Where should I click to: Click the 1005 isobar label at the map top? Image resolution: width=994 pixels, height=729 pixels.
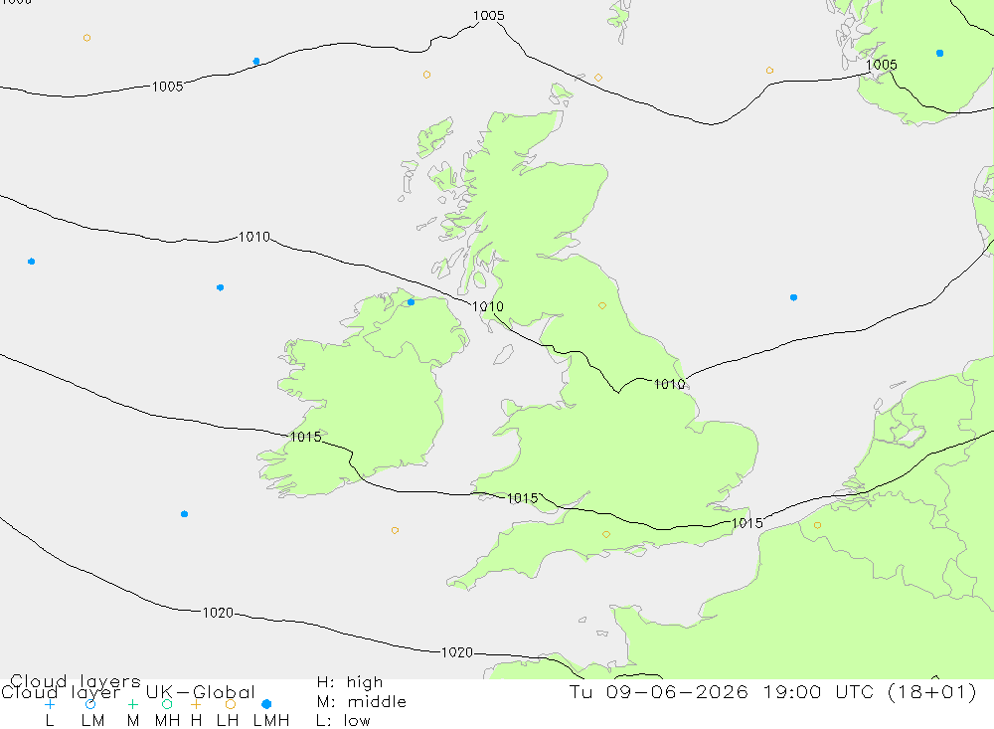click(489, 16)
